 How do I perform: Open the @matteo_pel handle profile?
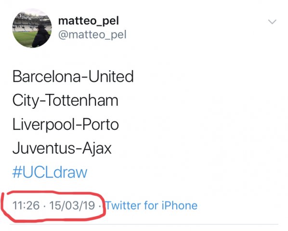(x=92, y=35)
